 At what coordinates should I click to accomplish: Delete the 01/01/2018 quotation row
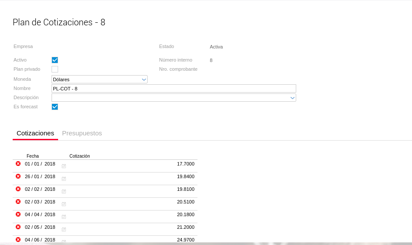[x=18, y=164]
